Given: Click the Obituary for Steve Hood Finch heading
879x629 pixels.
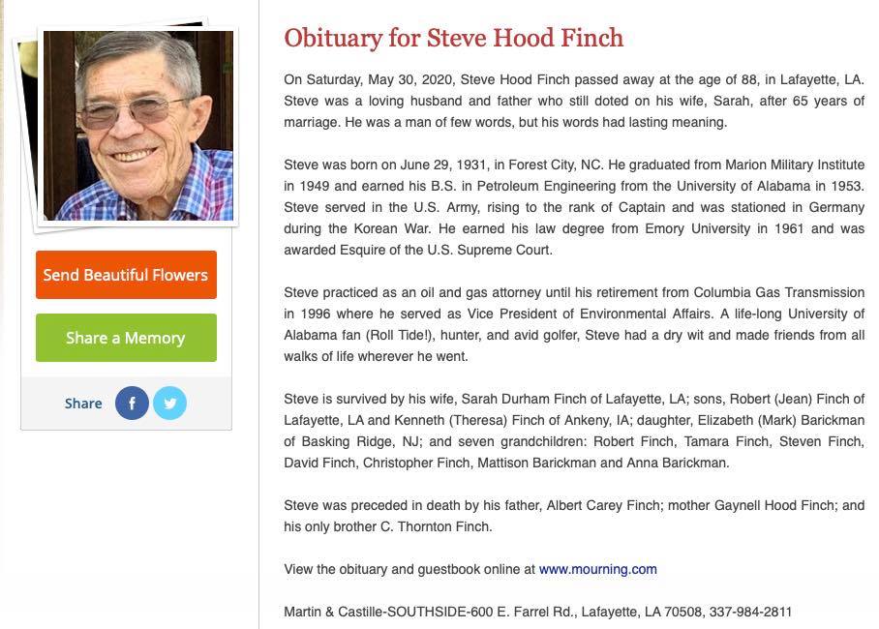Looking at the screenshot, I should coord(453,38).
